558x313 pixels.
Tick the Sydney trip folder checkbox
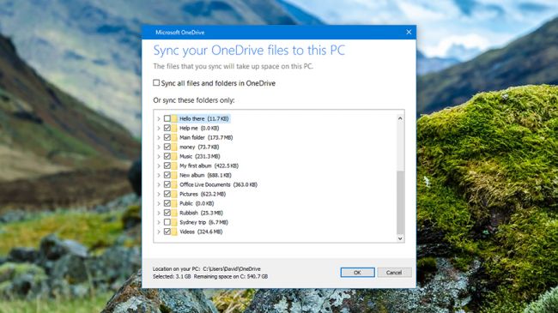[167, 222]
